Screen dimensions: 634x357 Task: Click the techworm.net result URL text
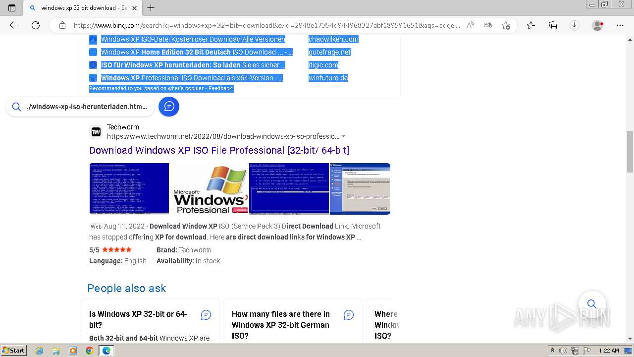[x=223, y=136]
